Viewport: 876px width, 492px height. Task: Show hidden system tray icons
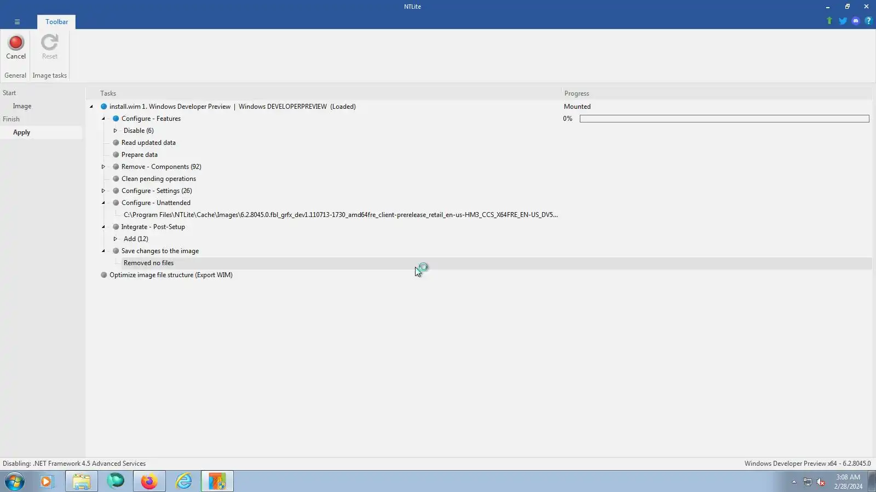point(794,482)
